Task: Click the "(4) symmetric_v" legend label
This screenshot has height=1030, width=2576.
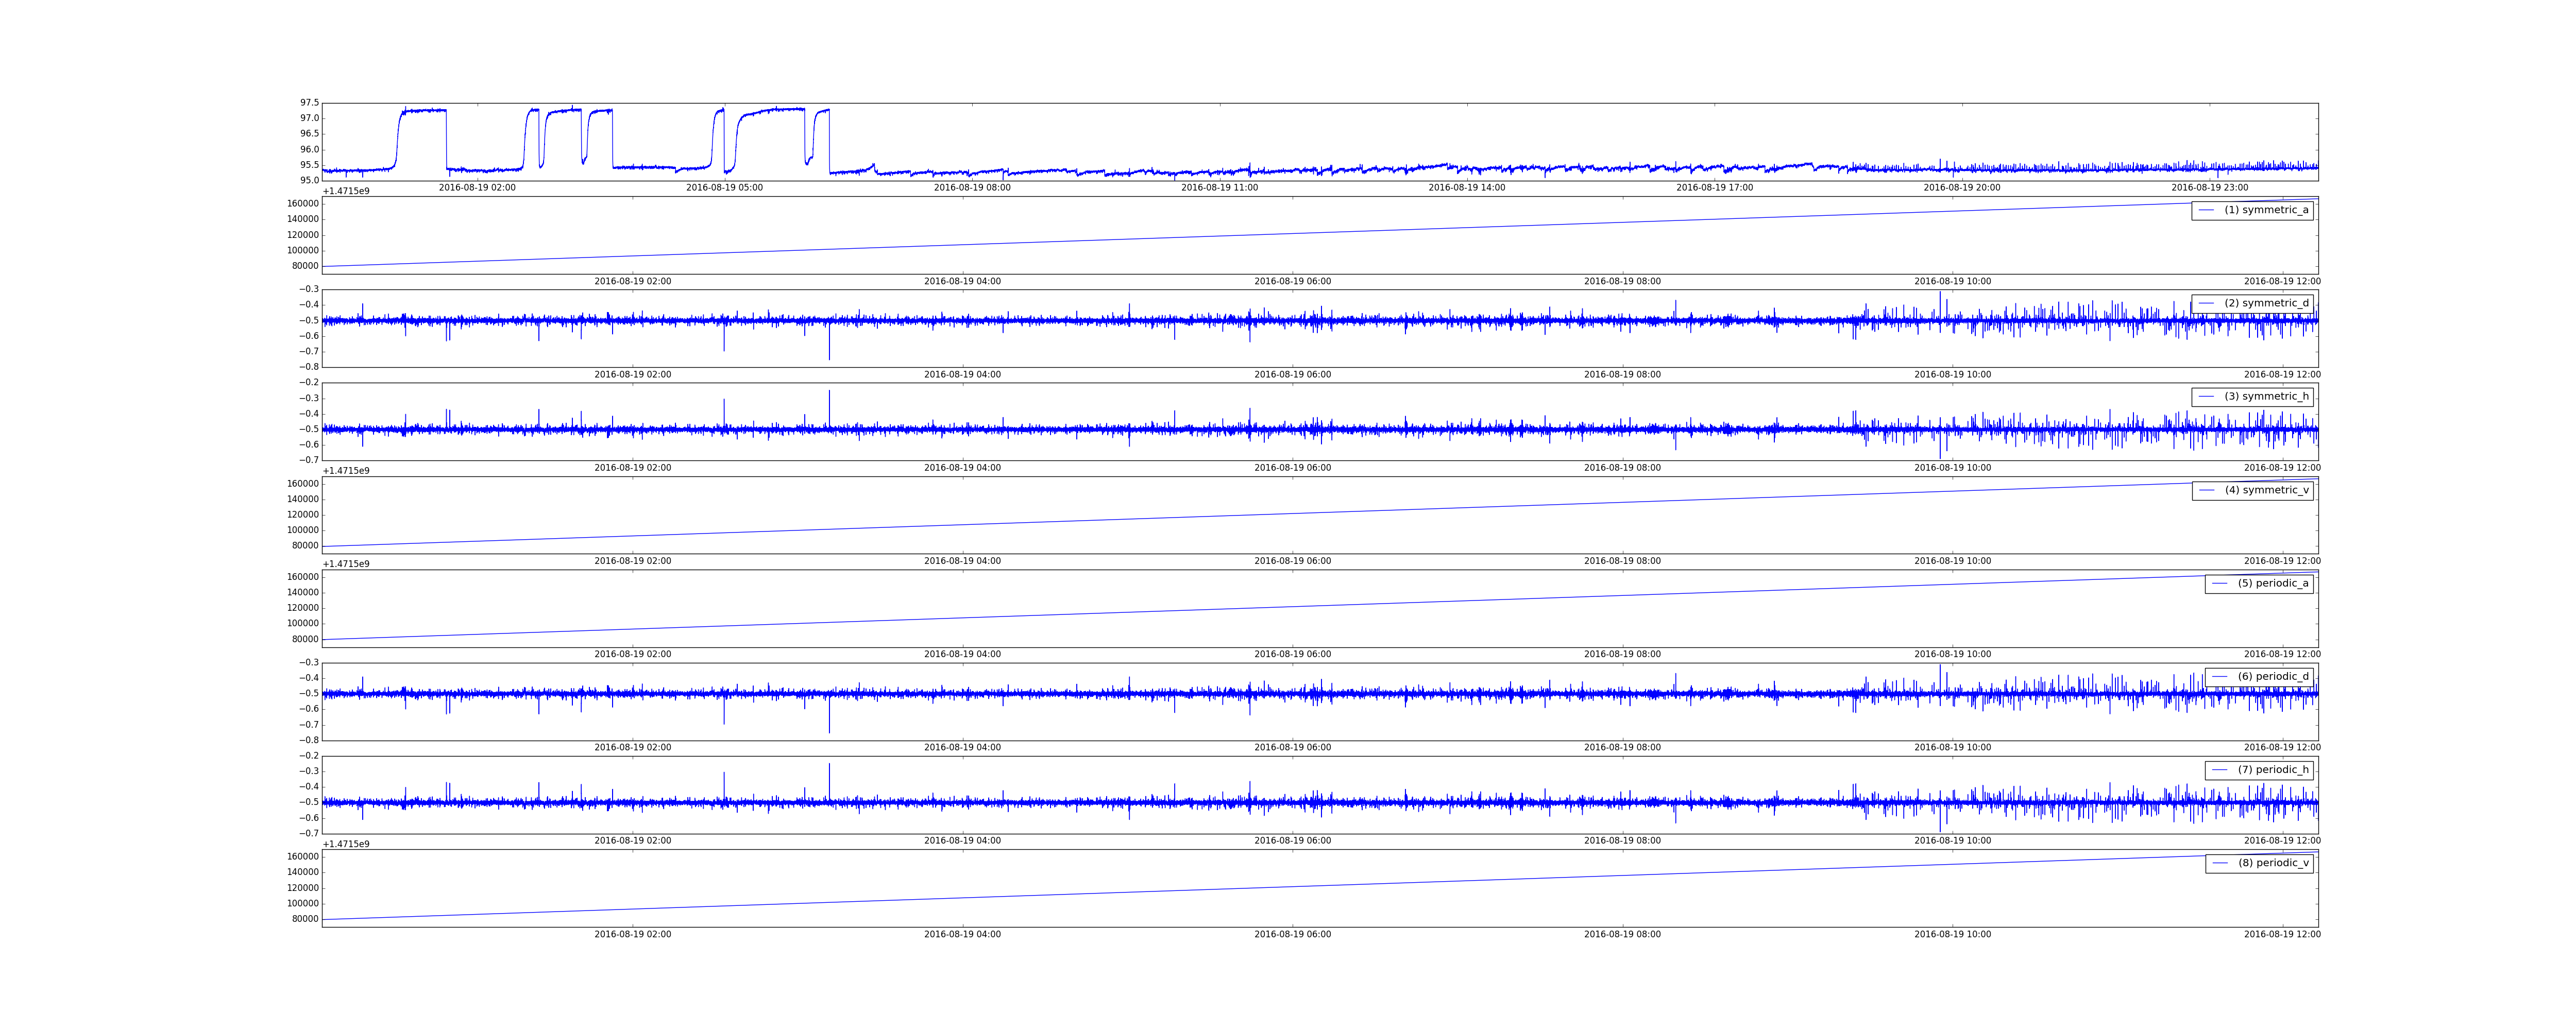Action: pos(2267,490)
